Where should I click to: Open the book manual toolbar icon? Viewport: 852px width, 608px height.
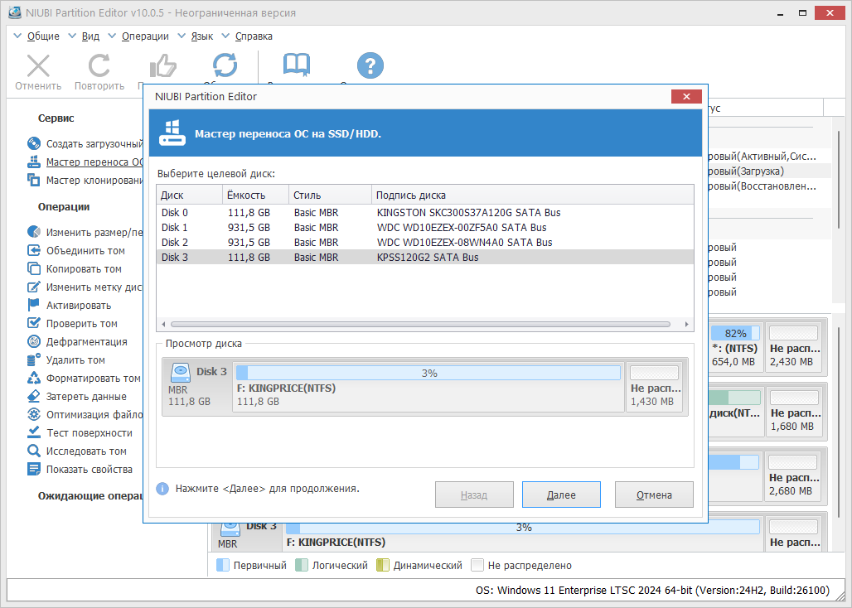pos(297,65)
